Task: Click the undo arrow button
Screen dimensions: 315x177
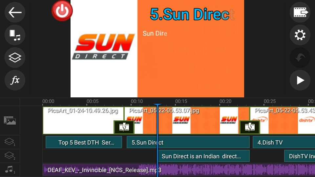Action: tap(300, 58)
